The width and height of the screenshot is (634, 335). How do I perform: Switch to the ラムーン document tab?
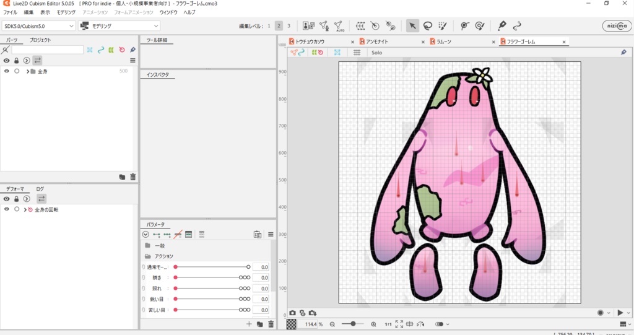443,41
